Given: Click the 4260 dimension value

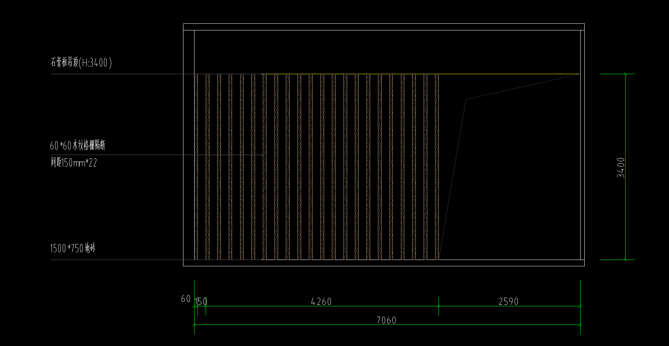Looking at the screenshot, I should tap(321, 301).
